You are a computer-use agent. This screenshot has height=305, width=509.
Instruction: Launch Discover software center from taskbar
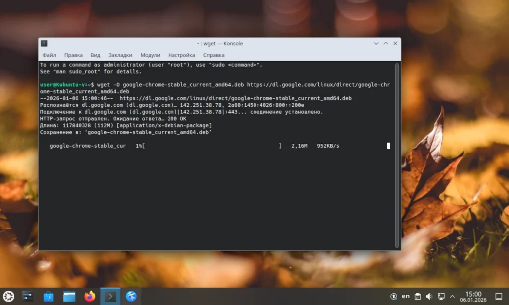click(x=48, y=296)
